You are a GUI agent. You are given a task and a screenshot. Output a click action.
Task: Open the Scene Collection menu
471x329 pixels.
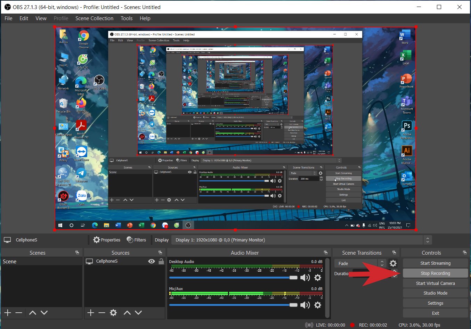point(94,18)
